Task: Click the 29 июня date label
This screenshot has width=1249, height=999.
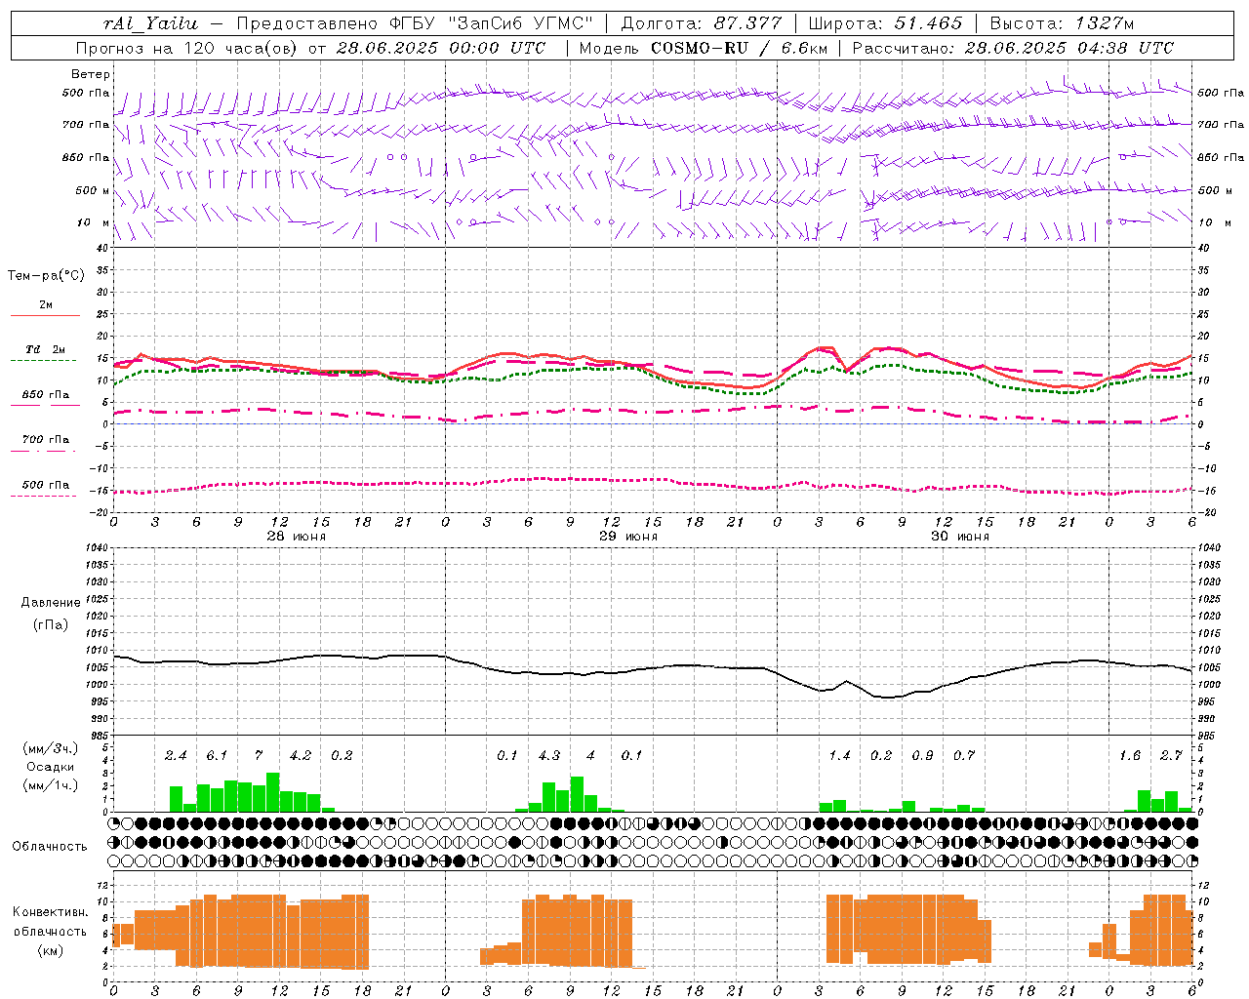Action: coord(627,537)
